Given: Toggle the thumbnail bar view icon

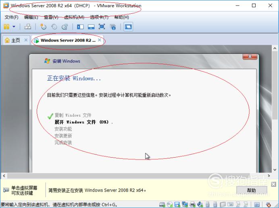Looking at the screenshot, I should click(91, 27).
